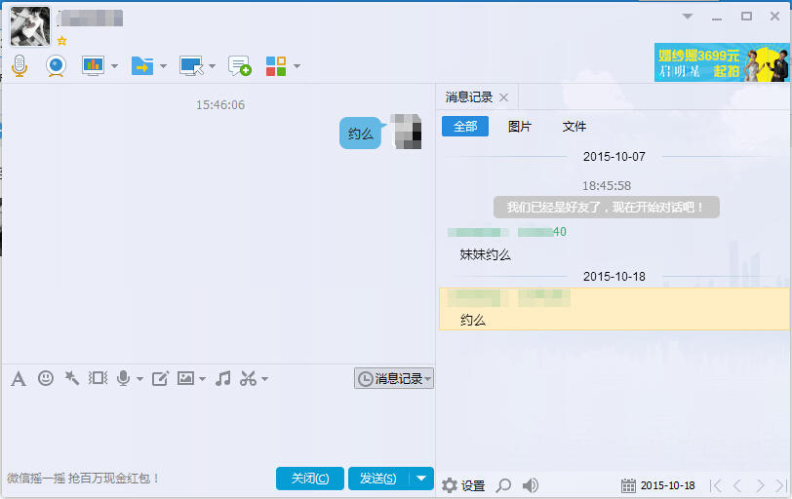Click the 15:46:06 timestamp
The width and height of the screenshot is (792, 499).
coord(220,105)
